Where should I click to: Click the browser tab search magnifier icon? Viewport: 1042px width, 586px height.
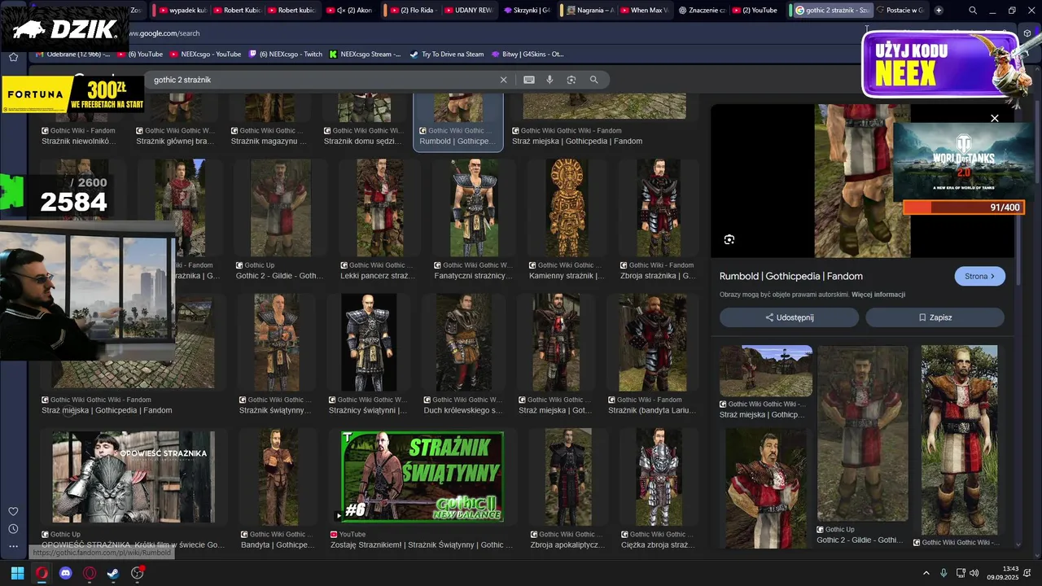973,11
